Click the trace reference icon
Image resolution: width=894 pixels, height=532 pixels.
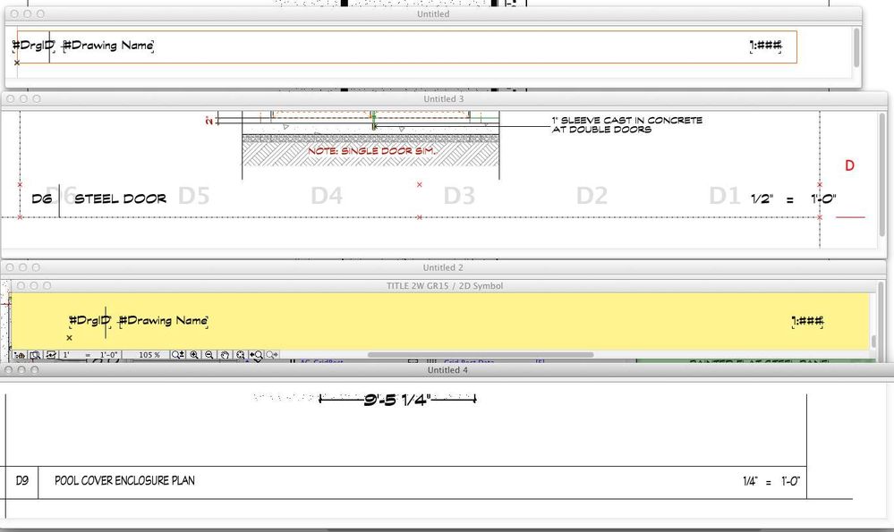click(x=51, y=355)
